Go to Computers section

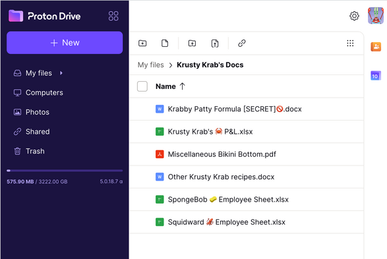pyautogui.click(x=44, y=92)
